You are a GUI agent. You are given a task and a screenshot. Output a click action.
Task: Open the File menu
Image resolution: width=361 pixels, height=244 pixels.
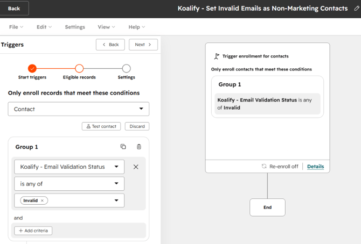pos(16,27)
